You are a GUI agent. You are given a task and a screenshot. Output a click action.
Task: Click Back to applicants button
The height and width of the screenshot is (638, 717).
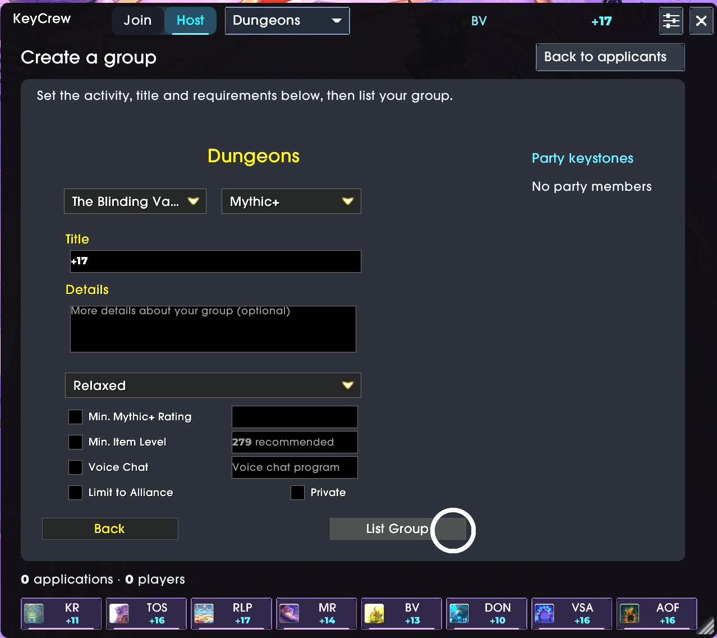[610, 57]
